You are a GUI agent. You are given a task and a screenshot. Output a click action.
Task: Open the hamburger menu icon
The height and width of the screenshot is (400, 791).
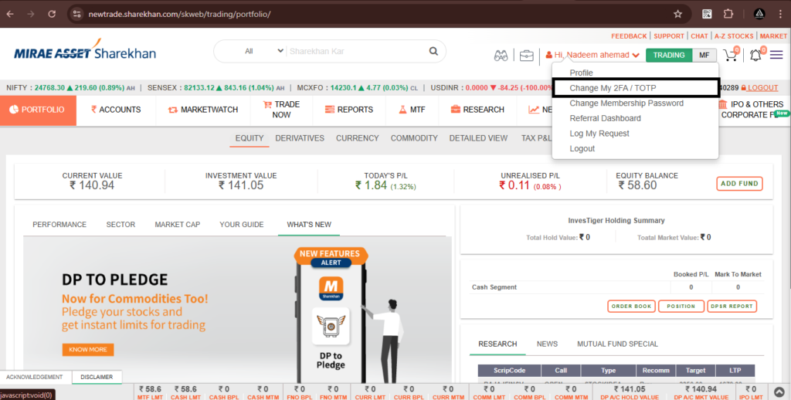point(776,55)
